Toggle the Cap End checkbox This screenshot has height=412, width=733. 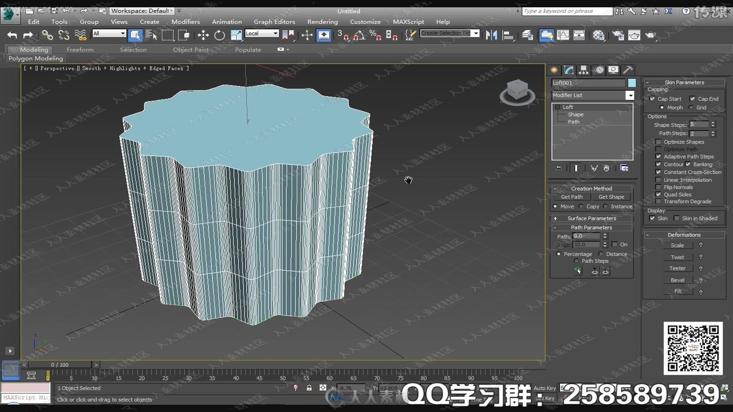692,99
